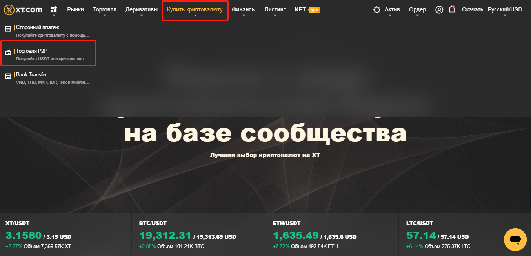Click the Bank Transfer icon
Viewport: 531px width, 256px height.
click(x=8, y=76)
